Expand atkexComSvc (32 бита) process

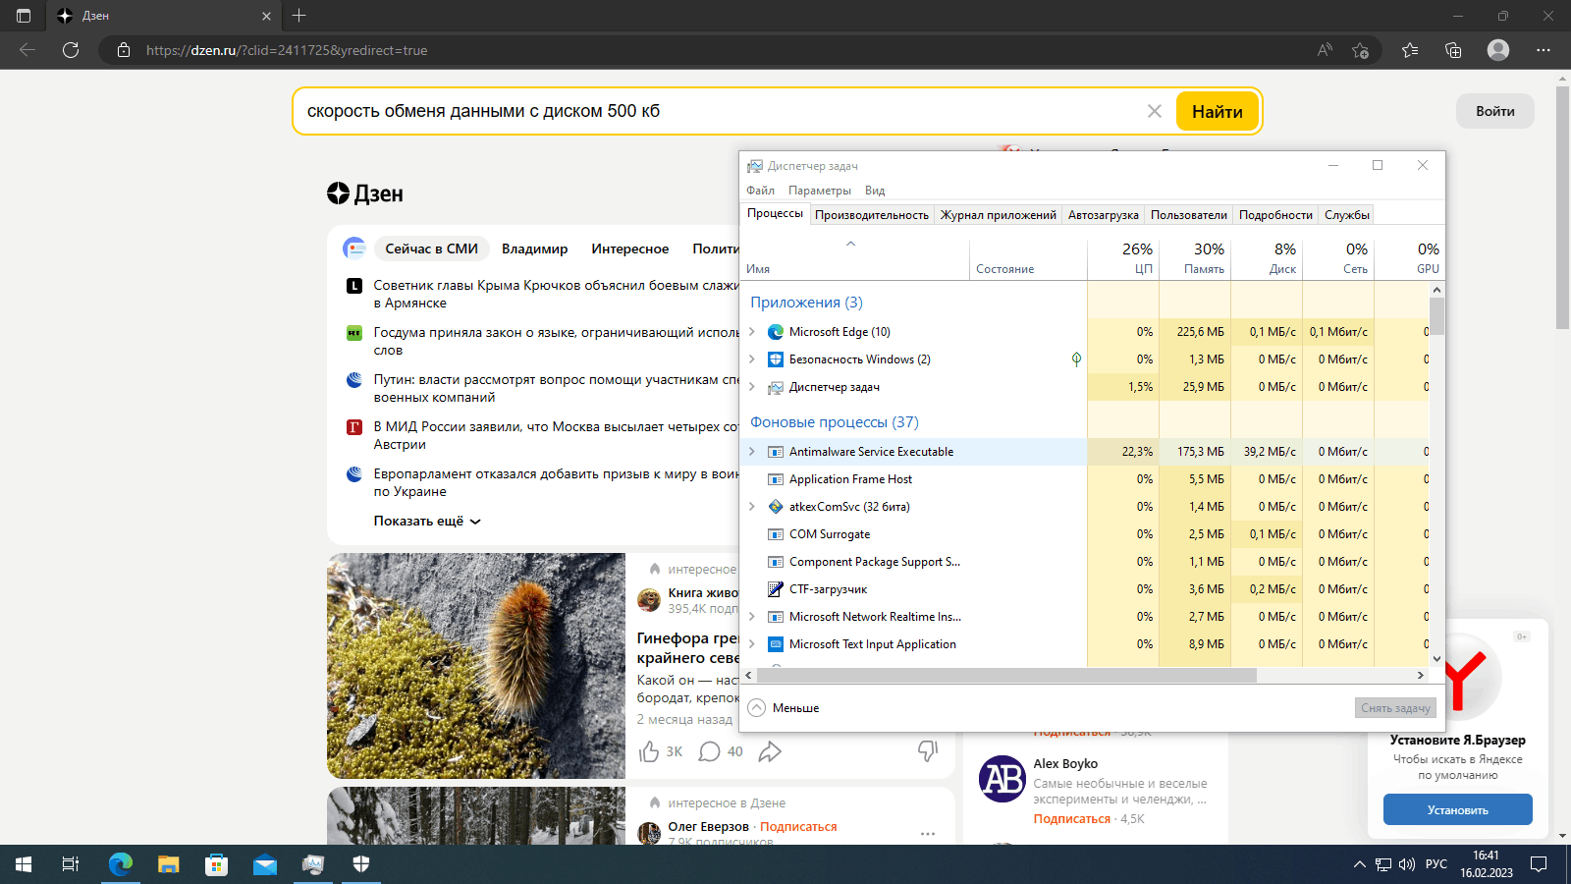[752, 507]
